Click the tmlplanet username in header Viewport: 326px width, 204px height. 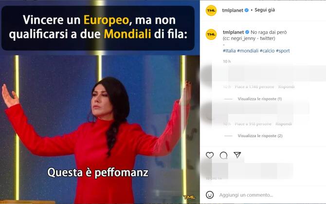tap(233, 10)
